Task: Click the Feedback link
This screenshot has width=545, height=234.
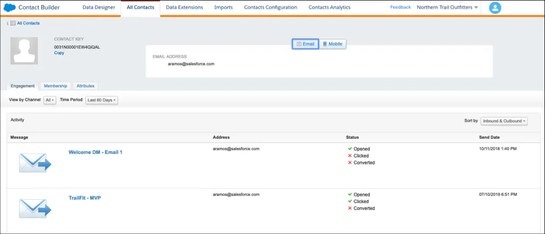Action: pos(400,7)
